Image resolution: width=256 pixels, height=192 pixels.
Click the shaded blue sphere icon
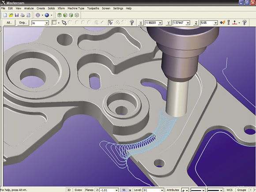tap(47, 15)
